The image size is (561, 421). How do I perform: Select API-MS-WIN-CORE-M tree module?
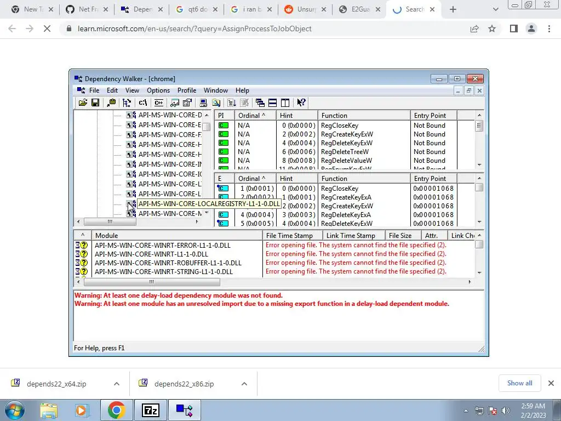click(x=170, y=214)
